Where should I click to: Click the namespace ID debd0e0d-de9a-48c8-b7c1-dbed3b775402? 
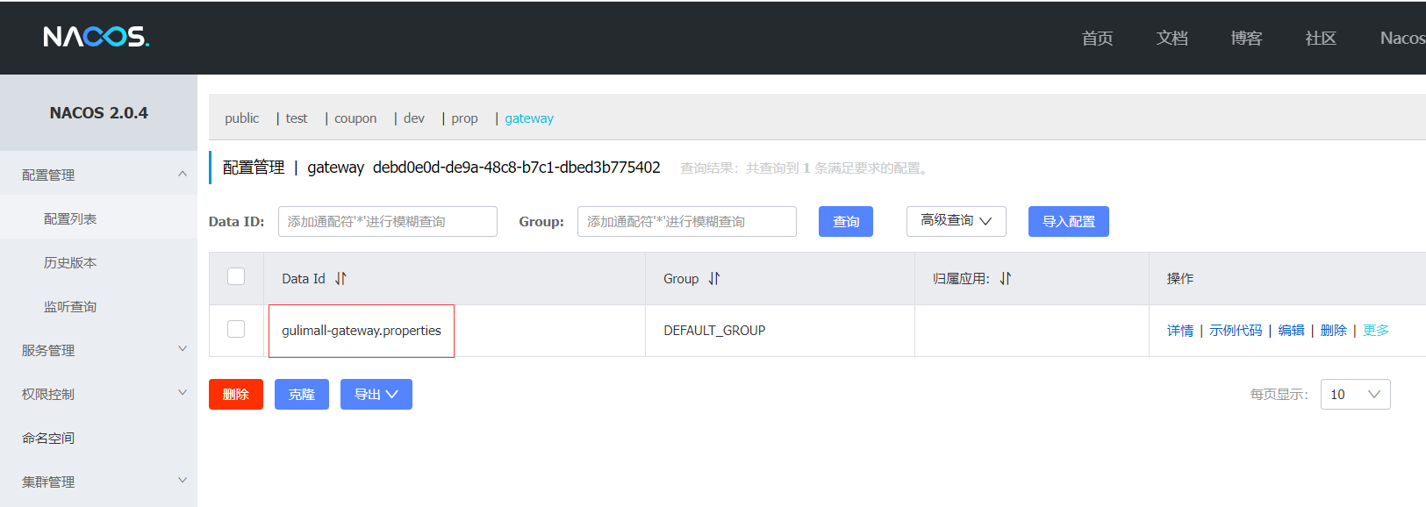(517, 167)
